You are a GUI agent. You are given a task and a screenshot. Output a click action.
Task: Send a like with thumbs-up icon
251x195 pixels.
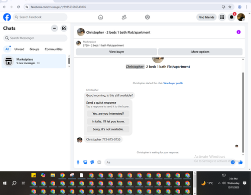(x=240, y=162)
